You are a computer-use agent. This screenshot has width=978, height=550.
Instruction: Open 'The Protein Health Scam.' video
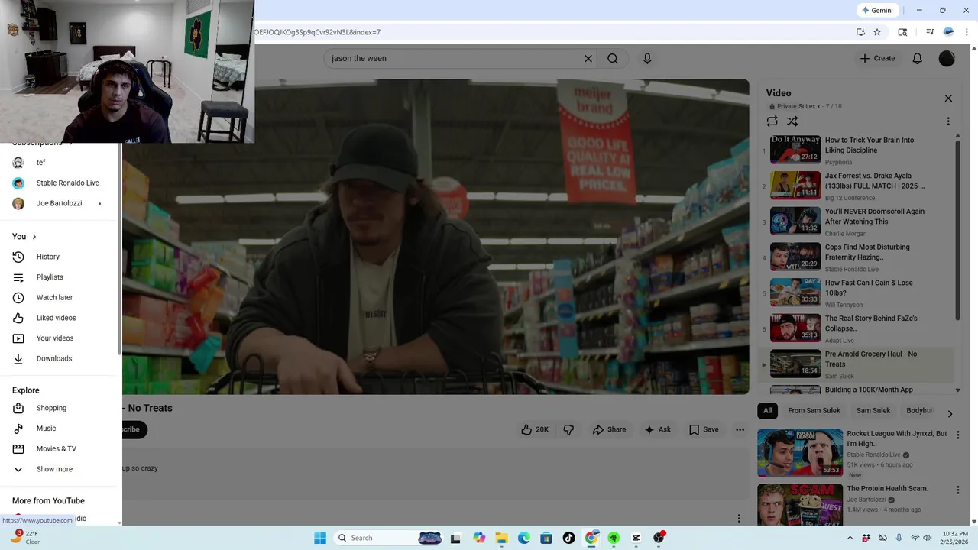(887, 488)
